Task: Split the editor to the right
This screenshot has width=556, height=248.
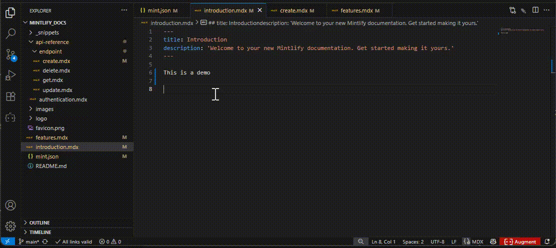Action: [535, 10]
